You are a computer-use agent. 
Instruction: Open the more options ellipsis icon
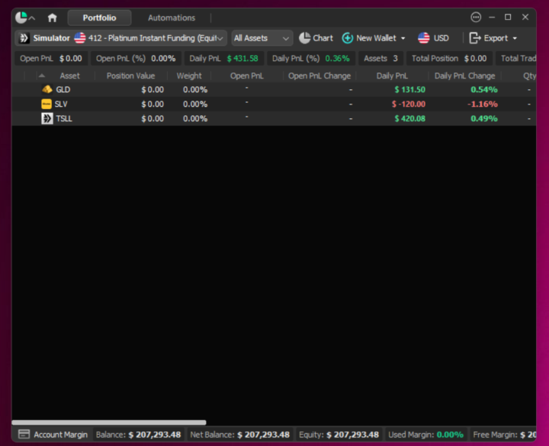click(476, 17)
